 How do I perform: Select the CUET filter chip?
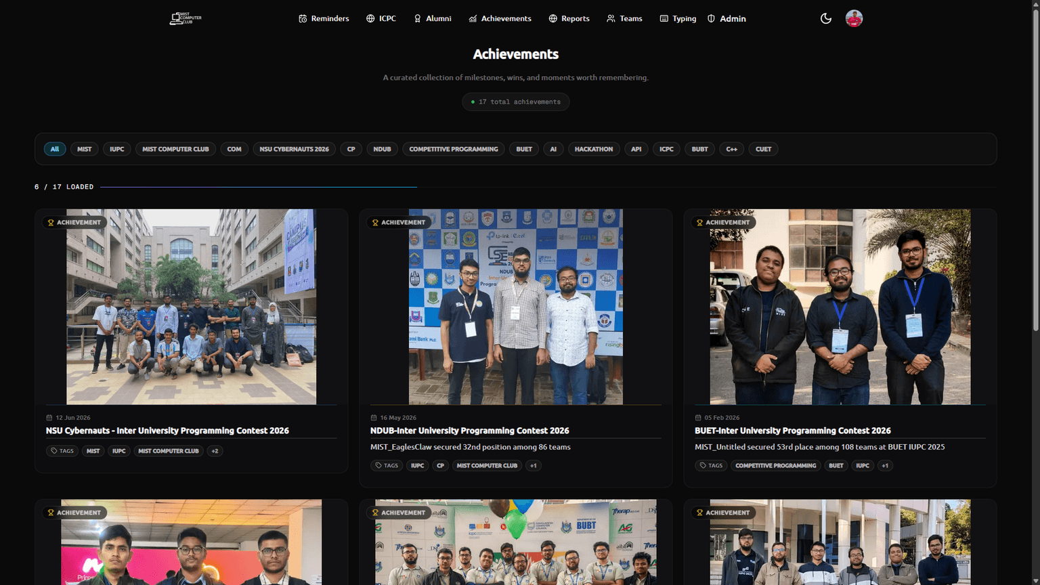click(x=763, y=149)
